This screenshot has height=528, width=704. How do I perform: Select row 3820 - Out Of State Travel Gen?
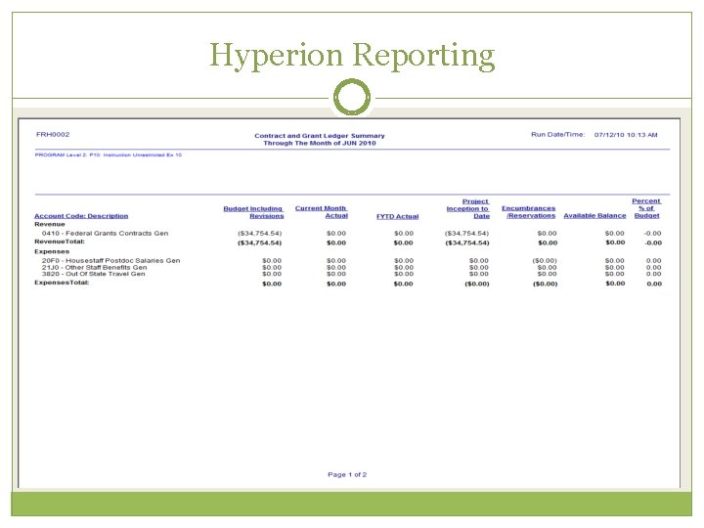click(94, 274)
